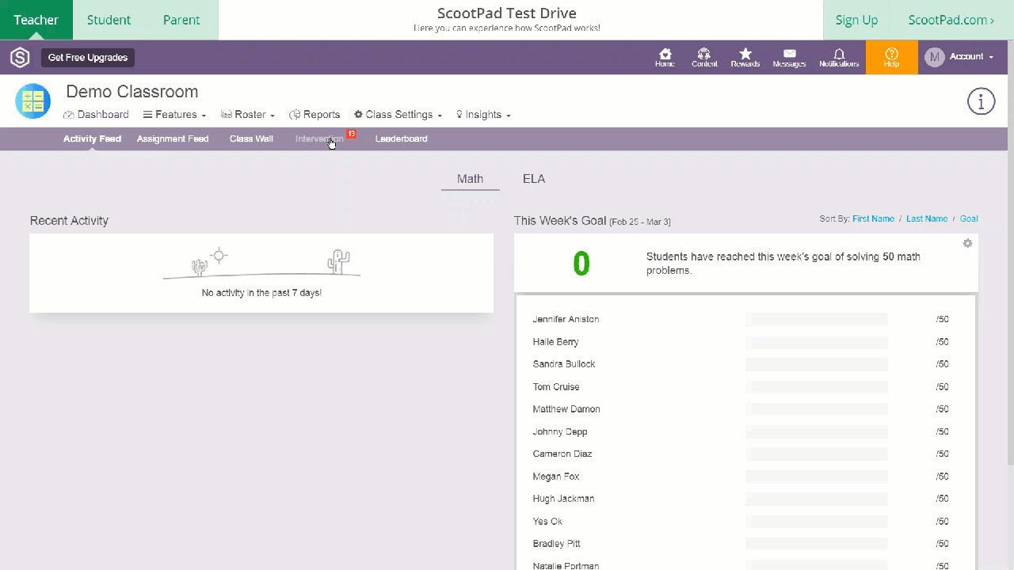Switch to the Class Wall tab
Image resolution: width=1014 pixels, height=570 pixels.
point(251,139)
